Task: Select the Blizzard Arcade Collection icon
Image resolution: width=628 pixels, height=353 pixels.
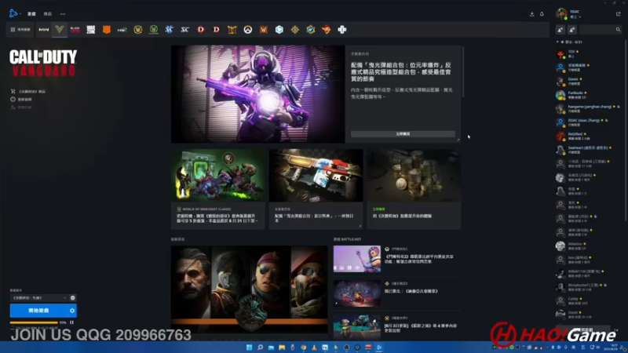Action: pos(342,30)
